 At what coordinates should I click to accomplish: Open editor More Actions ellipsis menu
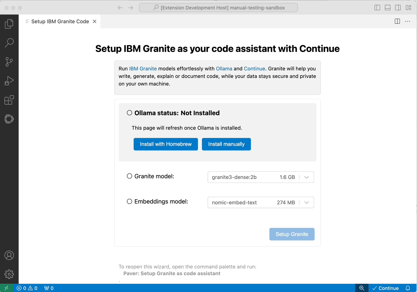pyautogui.click(x=407, y=21)
